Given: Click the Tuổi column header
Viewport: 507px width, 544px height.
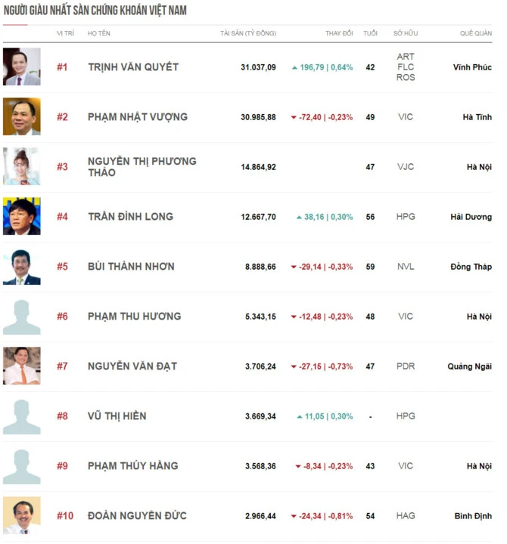Looking at the screenshot, I should coord(370,33).
